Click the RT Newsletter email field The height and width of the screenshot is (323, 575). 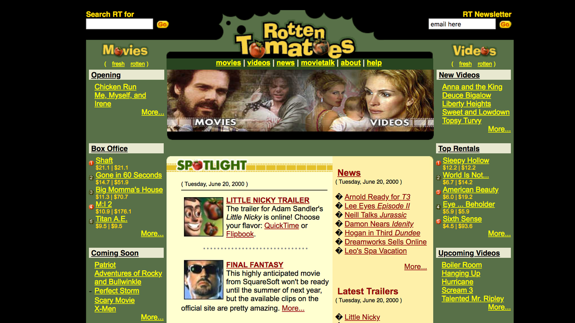(462, 24)
